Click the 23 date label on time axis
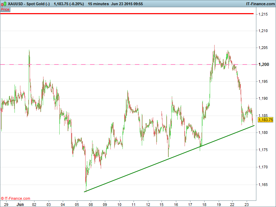The width and height of the screenshot is (276, 207). 246,204
